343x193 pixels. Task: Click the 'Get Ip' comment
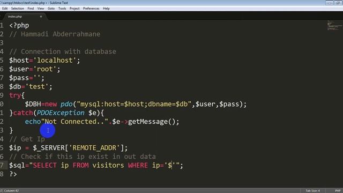[x=27, y=139]
